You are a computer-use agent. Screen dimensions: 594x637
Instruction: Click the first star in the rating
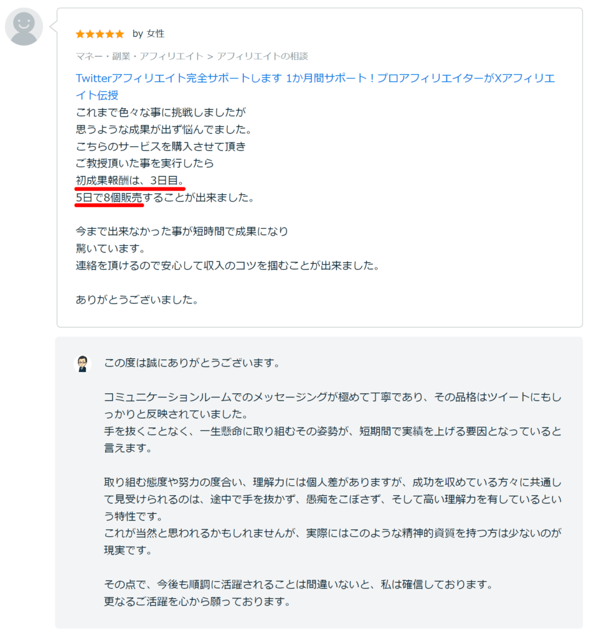(80, 34)
